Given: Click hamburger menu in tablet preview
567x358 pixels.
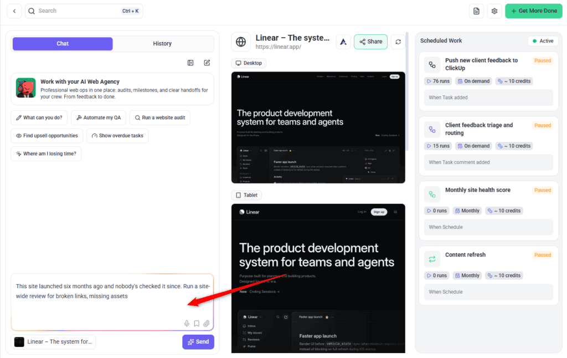Looking at the screenshot, I should [395, 212].
